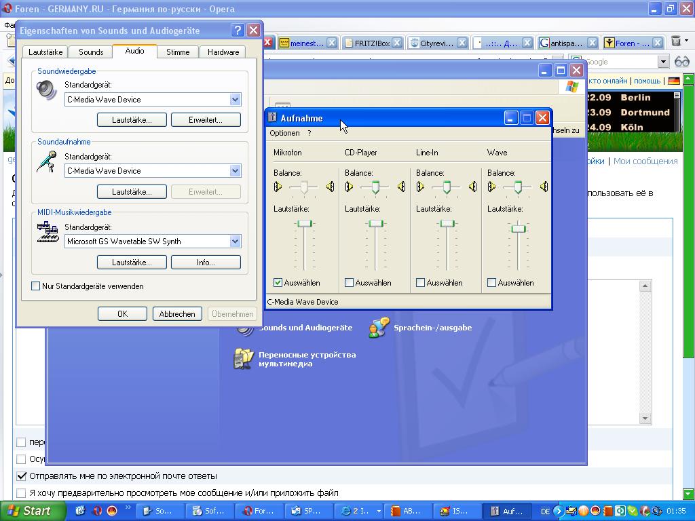Image resolution: width=695 pixels, height=521 pixels.
Task: Click the MIDI keyboard icon
Action: click(x=48, y=233)
